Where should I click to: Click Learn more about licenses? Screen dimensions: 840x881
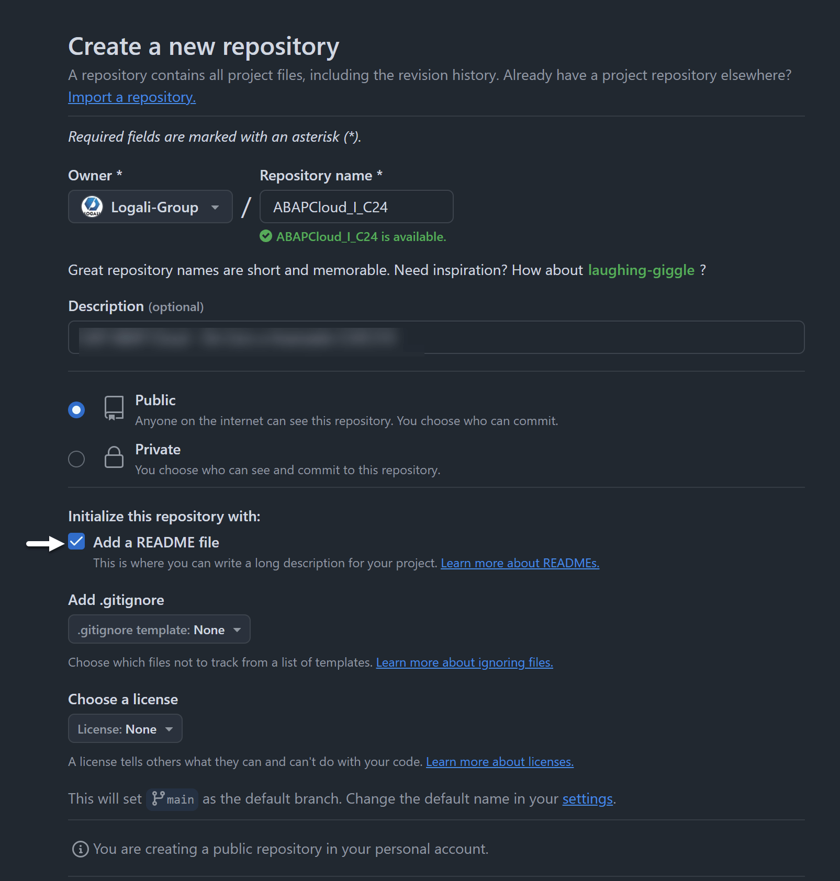pos(499,762)
